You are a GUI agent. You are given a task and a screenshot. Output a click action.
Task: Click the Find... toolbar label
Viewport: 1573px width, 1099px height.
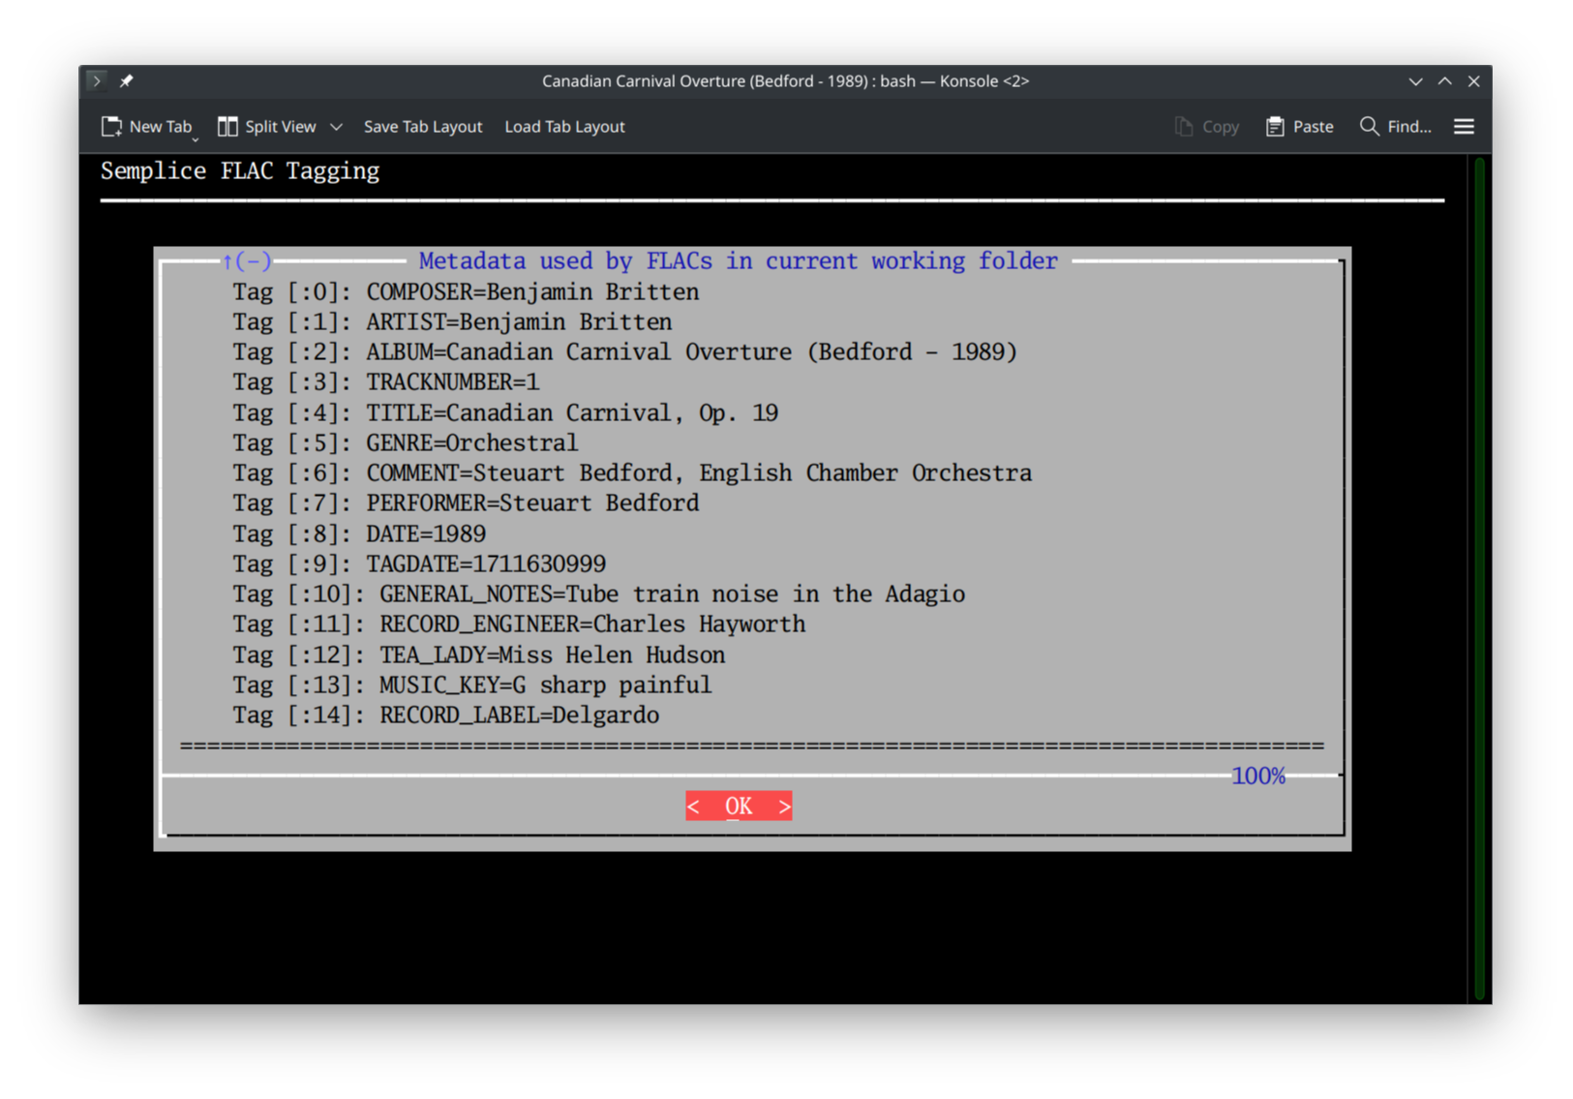coord(1410,126)
